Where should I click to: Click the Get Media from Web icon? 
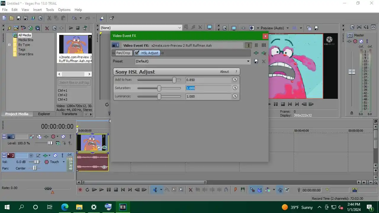tap(38, 28)
